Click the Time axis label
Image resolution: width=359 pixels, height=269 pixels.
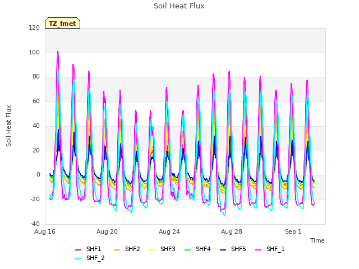(x=317, y=240)
